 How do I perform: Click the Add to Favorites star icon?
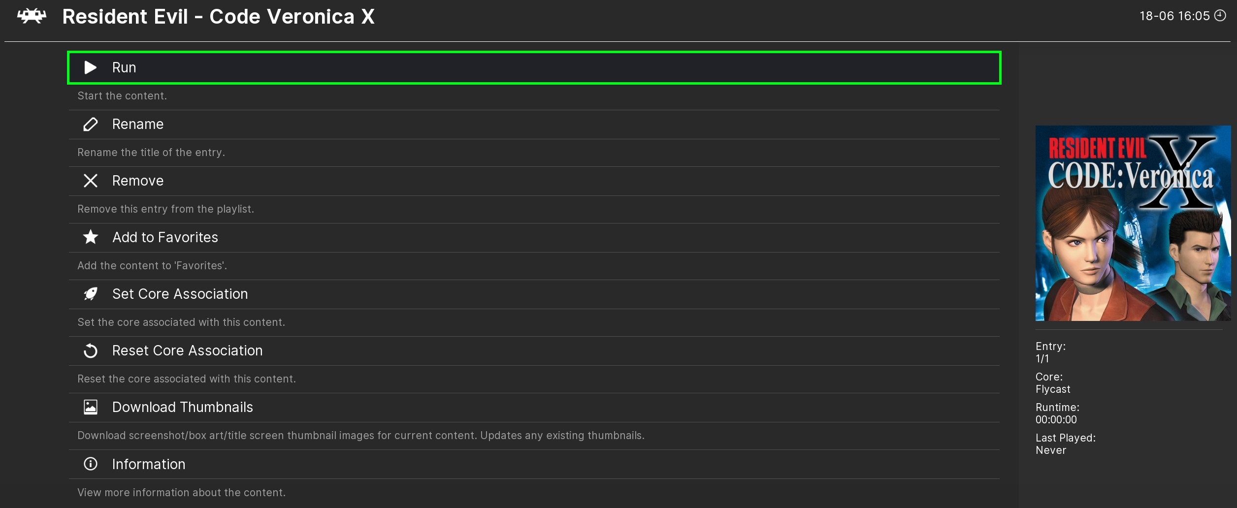coord(91,237)
